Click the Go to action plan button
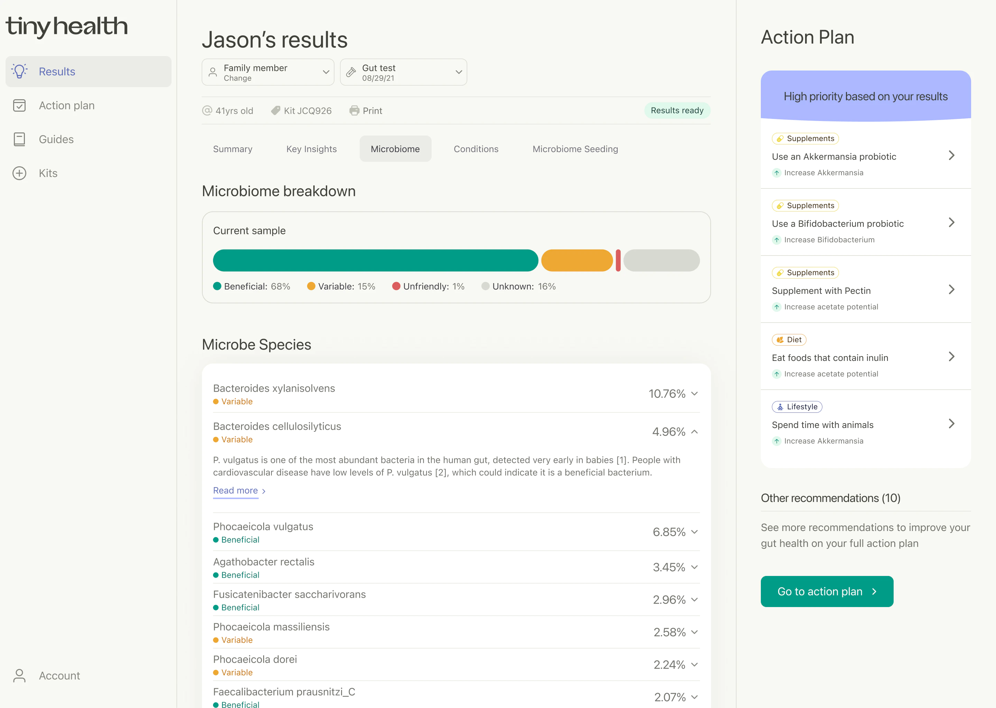The height and width of the screenshot is (708, 996). point(827,591)
